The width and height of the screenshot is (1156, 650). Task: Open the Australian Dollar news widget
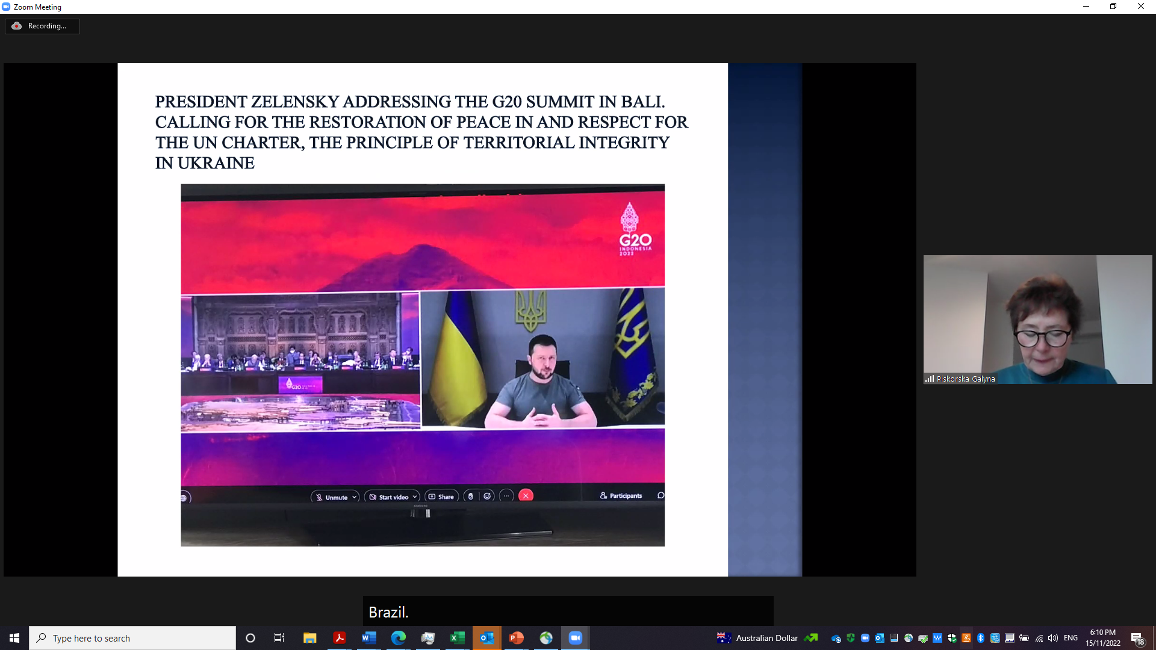pyautogui.click(x=766, y=638)
